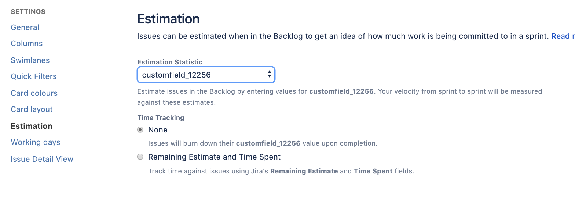Open the Estimation Statistic dropdown
575x210 pixels.
[x=206, y=75]
